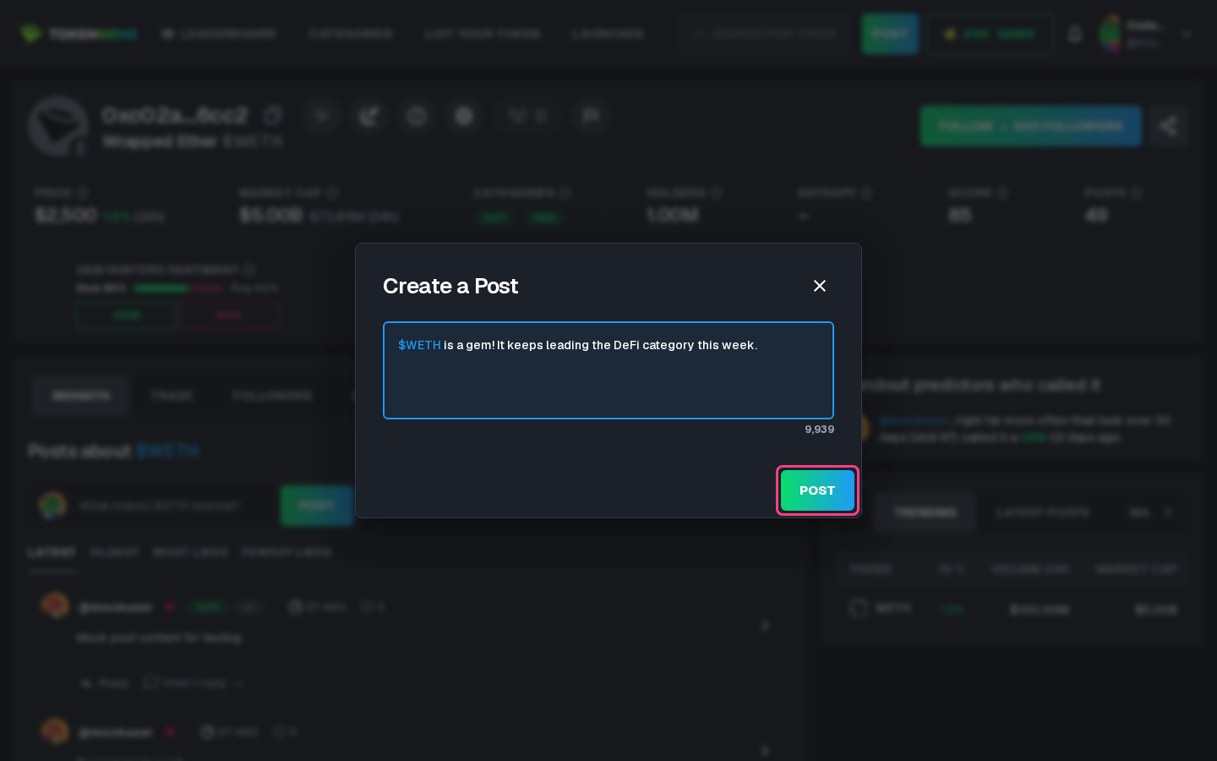The width and height of the screenshot is (1217, 761).
Task: Submit with the dialog's POST button
Action: pos(817,490)
